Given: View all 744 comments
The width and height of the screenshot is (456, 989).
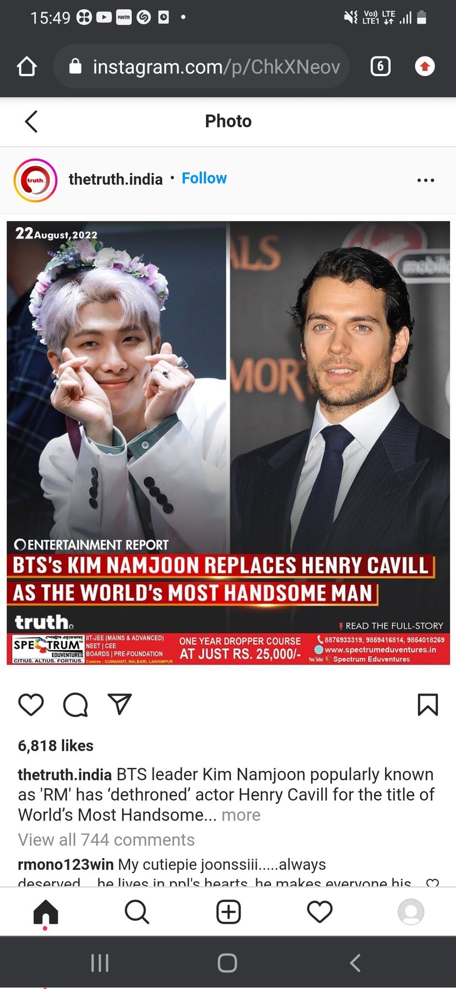Looking at the screenshot, I should click(106, 840).
